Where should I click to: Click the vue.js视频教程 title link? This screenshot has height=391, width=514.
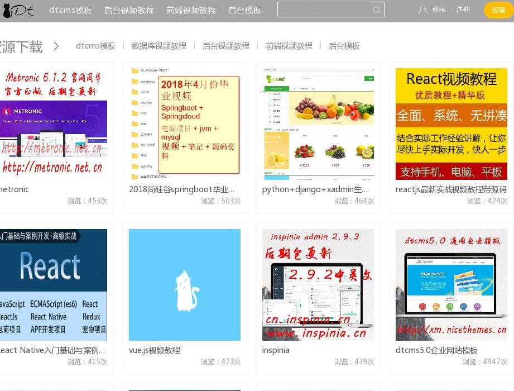(x=155, y=350)
